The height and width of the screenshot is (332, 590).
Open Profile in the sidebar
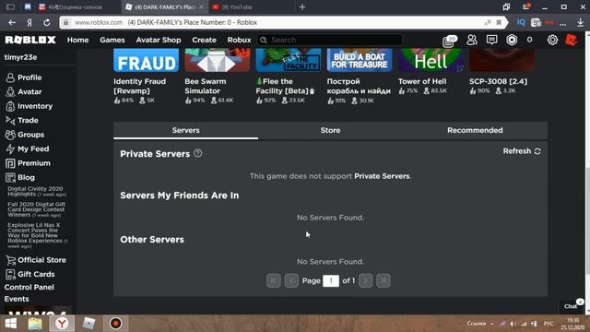point(23,77)
